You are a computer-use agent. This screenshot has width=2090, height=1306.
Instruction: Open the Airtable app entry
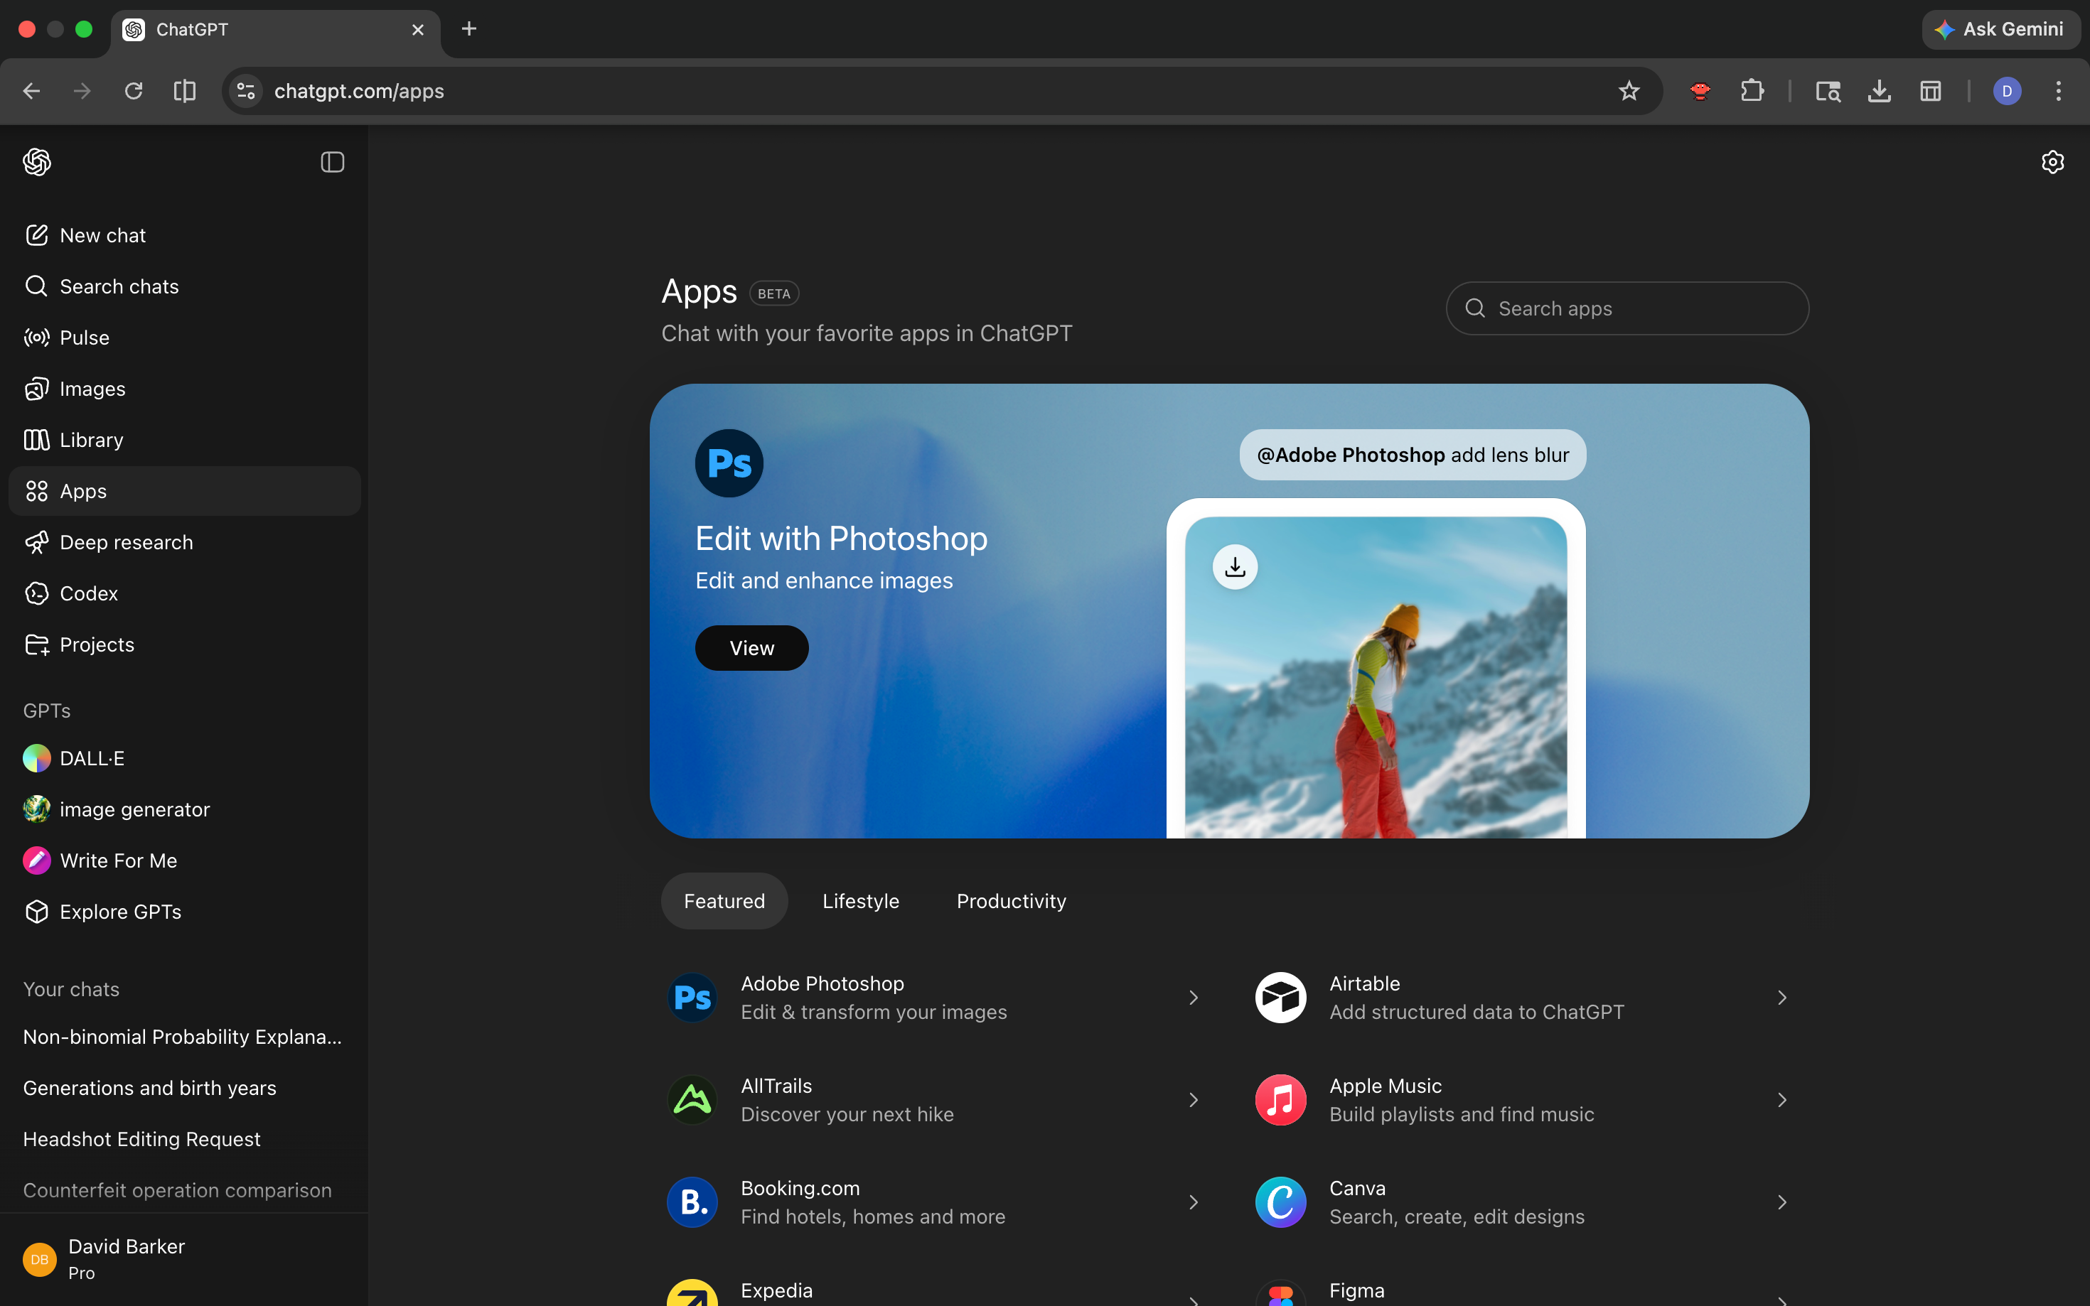[x=1525, y=998]
